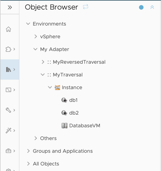Click the Object Browser heading
Screen dimensions: 161x171
pyautogui.click(x=51, y=7)
